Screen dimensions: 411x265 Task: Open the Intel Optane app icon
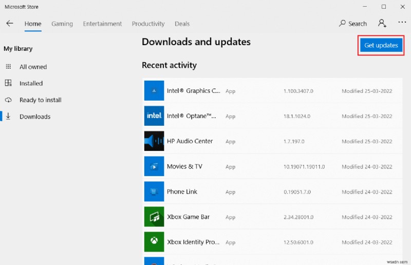click(154, 116)
